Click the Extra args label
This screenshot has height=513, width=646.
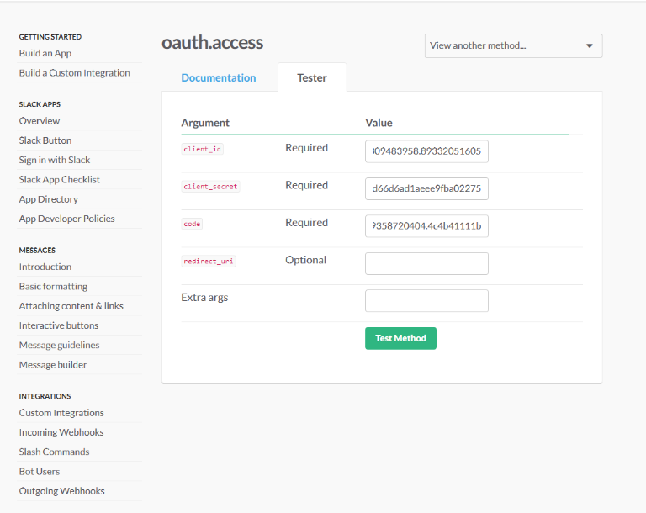point(204,298)
